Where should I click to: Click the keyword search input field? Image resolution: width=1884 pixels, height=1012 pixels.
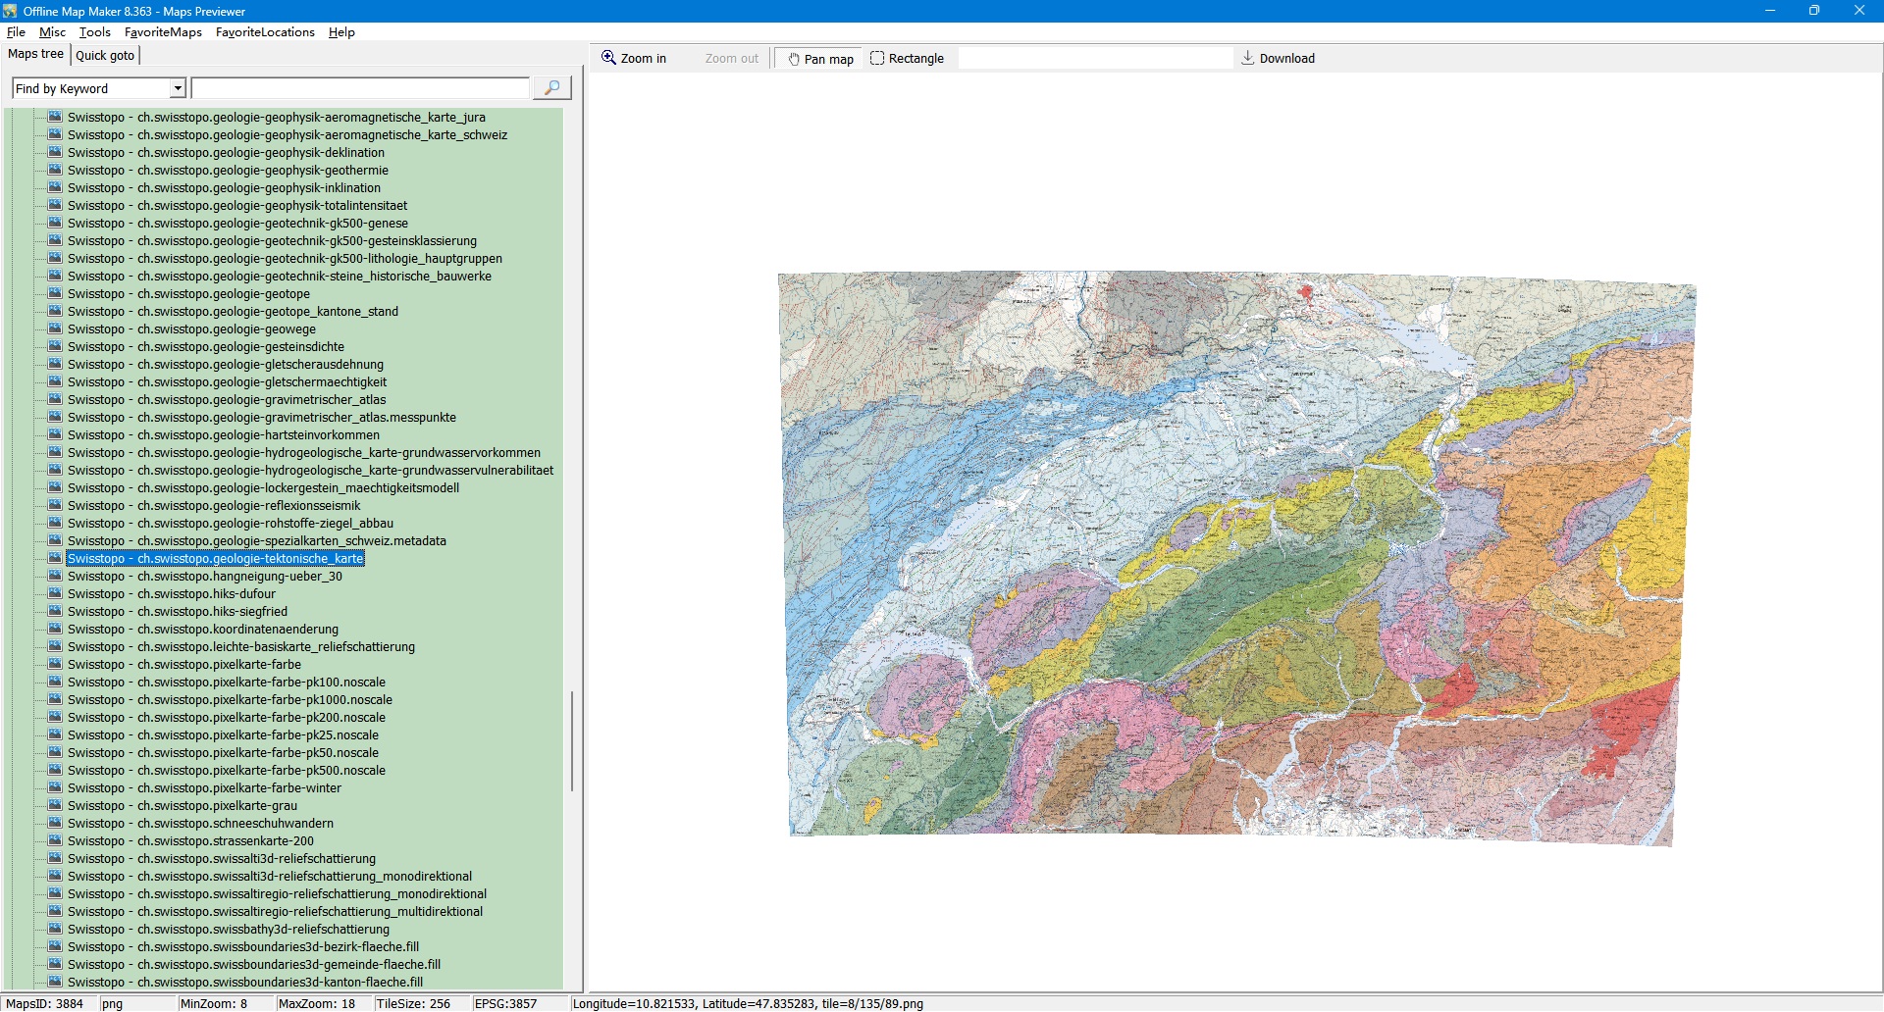tap(360, 88)
